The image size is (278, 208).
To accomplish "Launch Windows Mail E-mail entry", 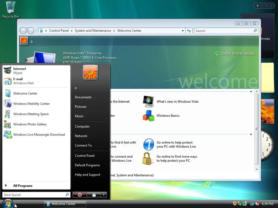I will pos(36,81).
